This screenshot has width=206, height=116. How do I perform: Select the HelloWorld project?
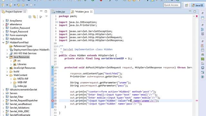pos(16,39)
